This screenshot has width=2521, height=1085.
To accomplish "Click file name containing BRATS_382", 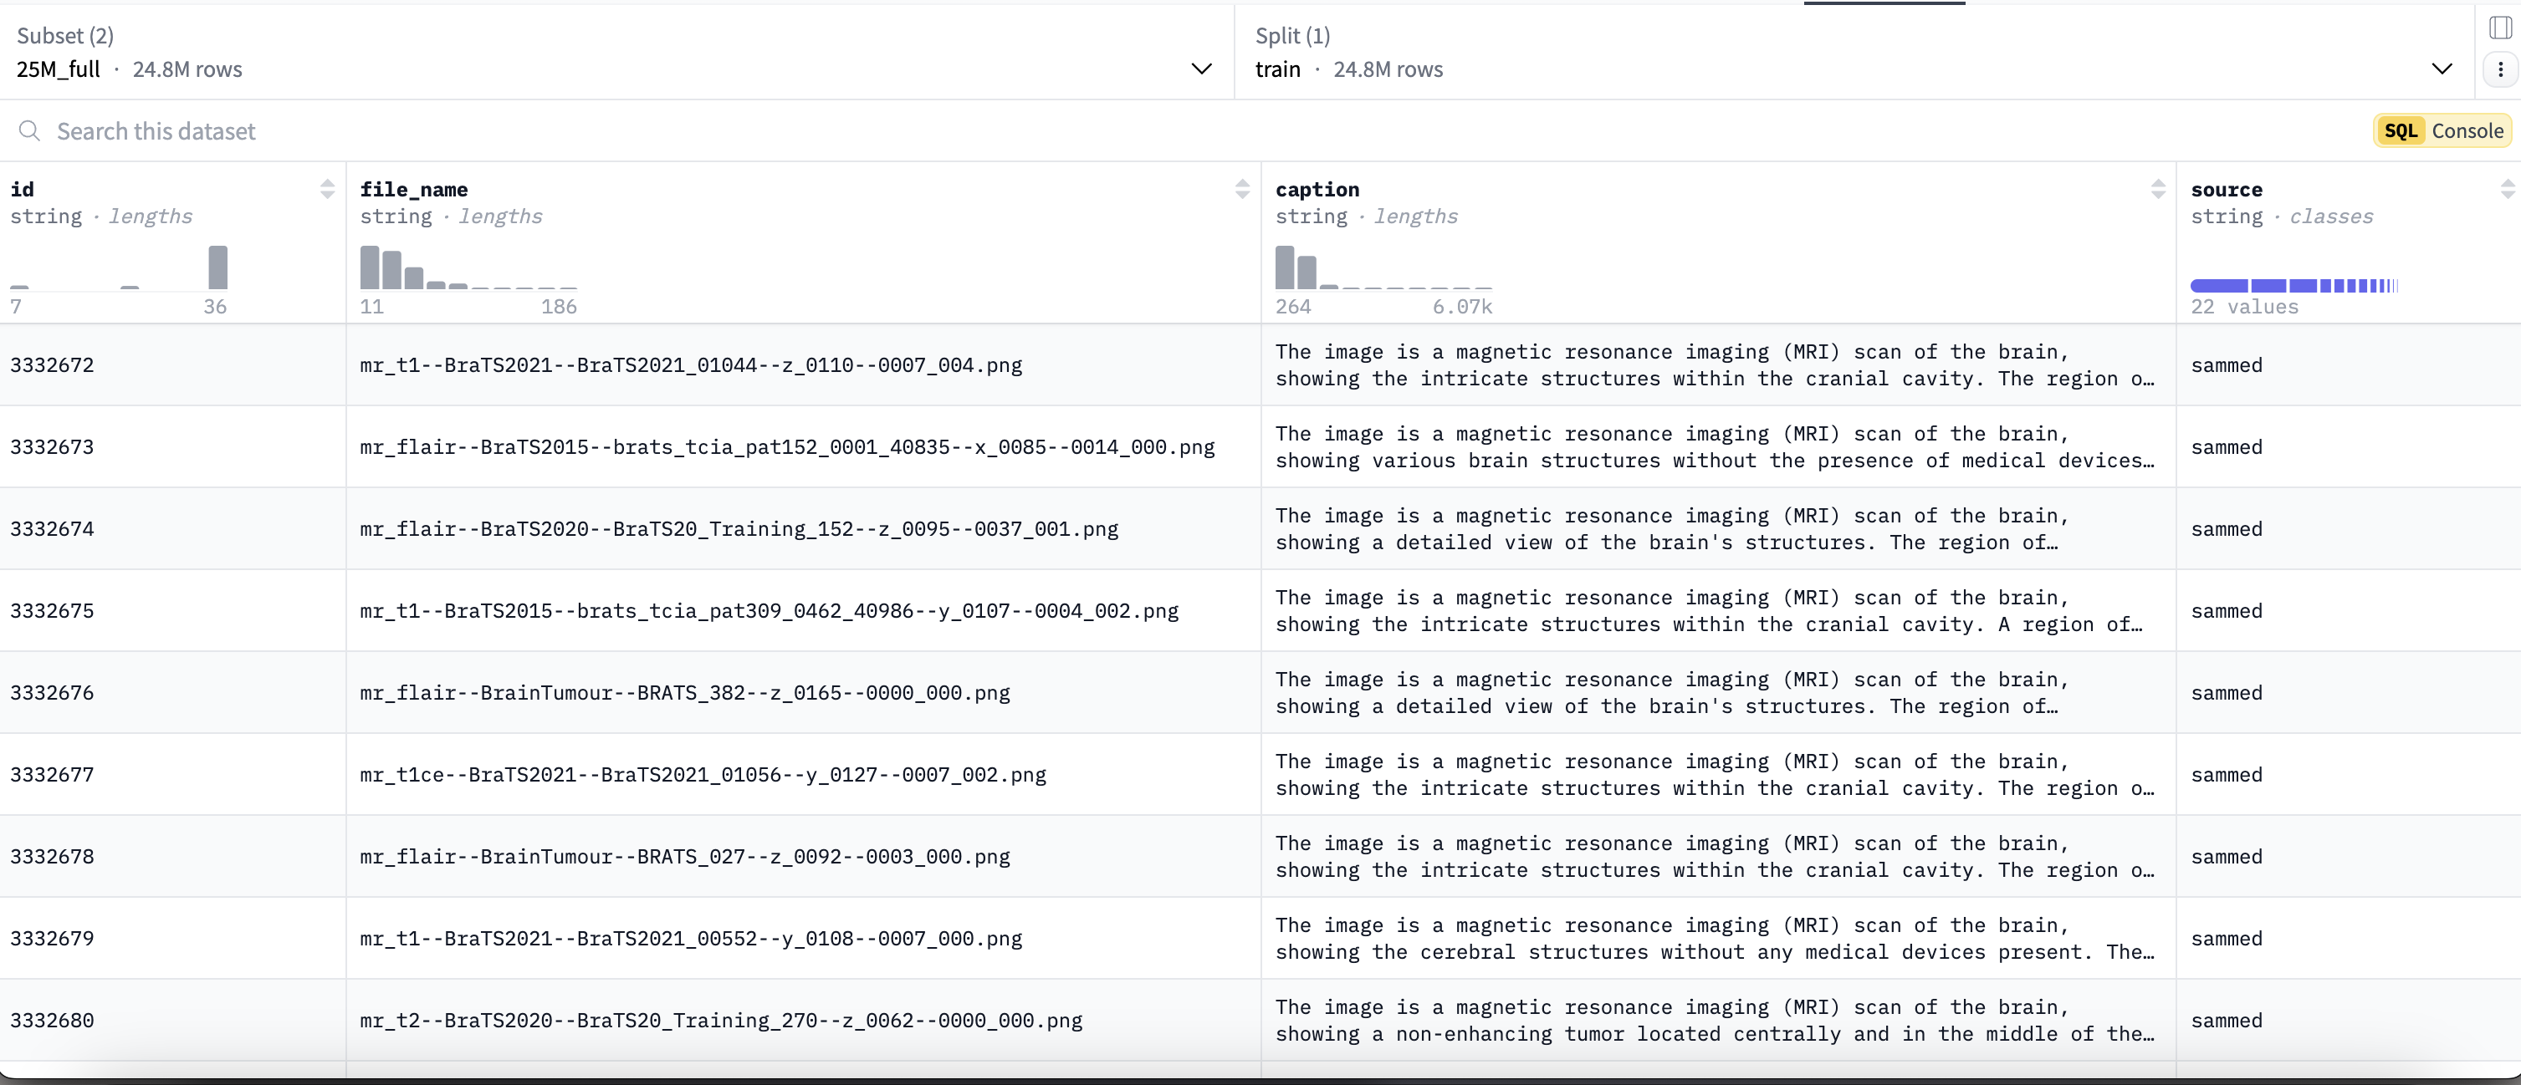I will point(685,693).
